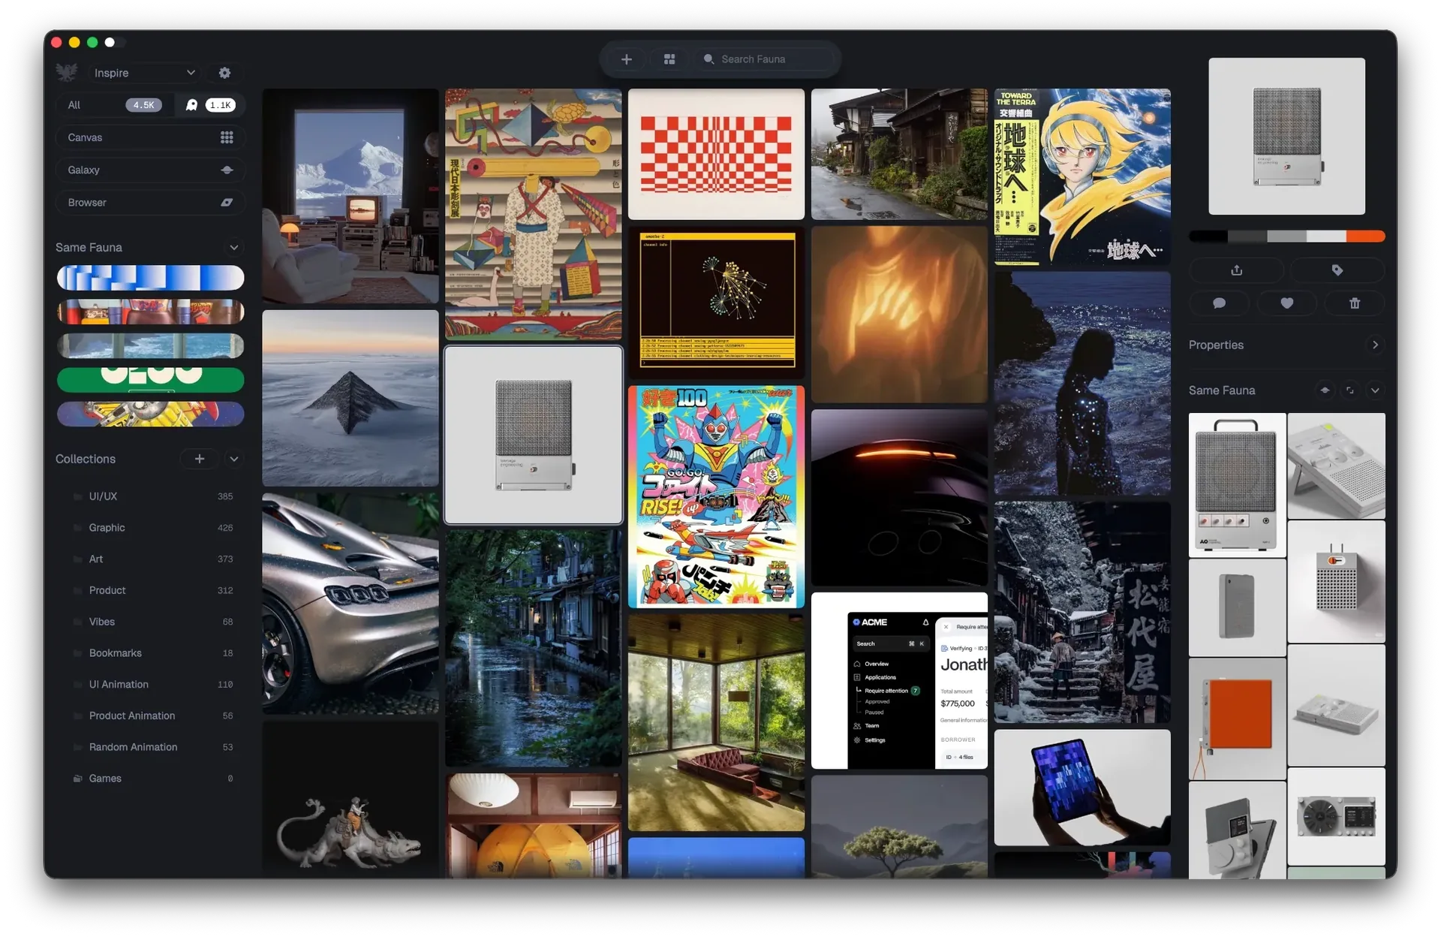Click the plus add button in top toolbar

pyautogui.click(x=627, y=59)
